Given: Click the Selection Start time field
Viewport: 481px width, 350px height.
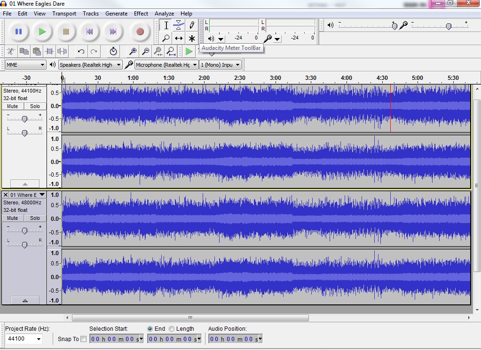Looking at the screenshot, I should [x=117, y=339].
